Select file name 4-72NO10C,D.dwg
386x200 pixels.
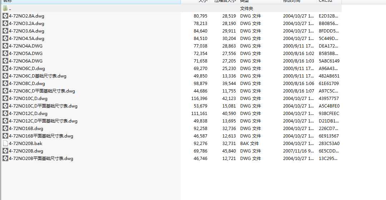coord(28,99)
